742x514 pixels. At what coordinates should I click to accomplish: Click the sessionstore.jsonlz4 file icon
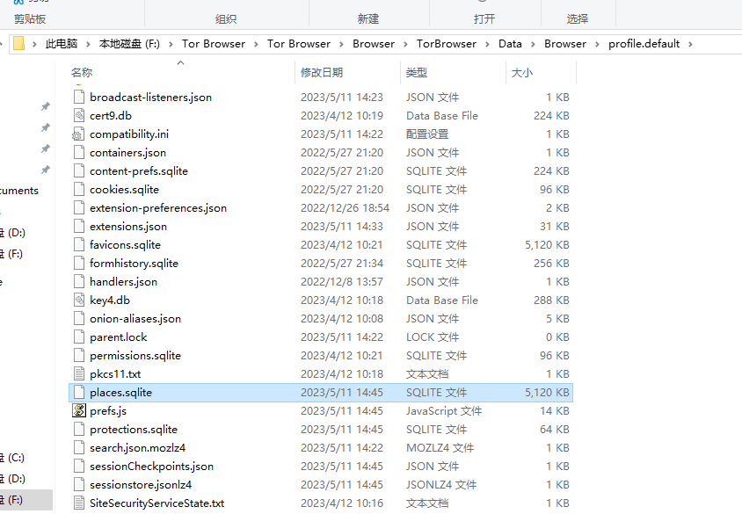79,484
